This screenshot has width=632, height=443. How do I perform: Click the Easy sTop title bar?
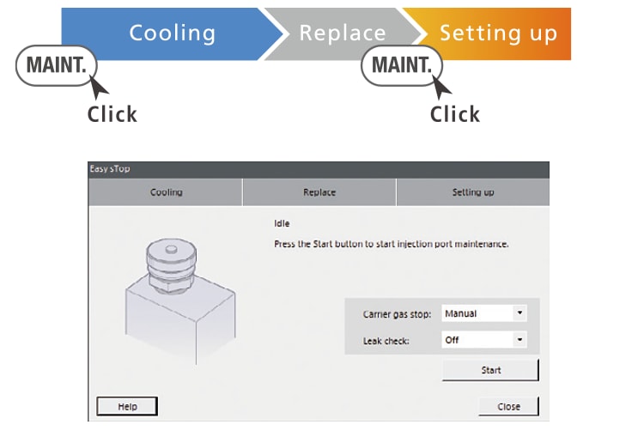click(318, 169)
